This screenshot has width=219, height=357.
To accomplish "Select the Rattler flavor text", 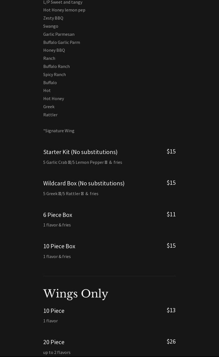I will (x=50, y=115).
